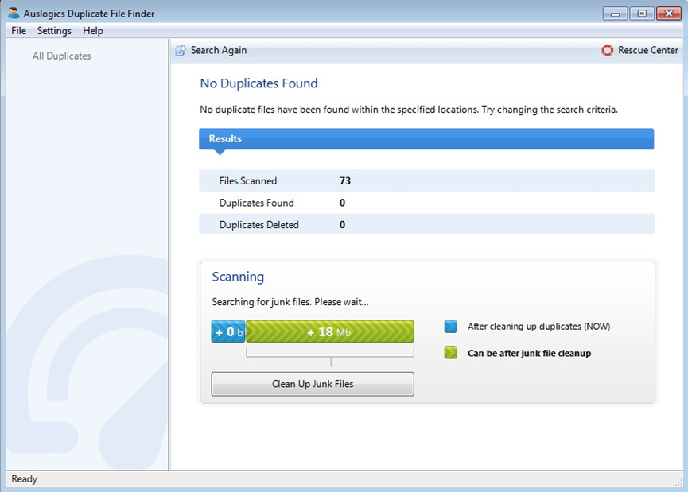The height and width of the screenshot is (492, 688).
Task: Click the Auslogics app icon in title bar
Action: tap(14, 13)
